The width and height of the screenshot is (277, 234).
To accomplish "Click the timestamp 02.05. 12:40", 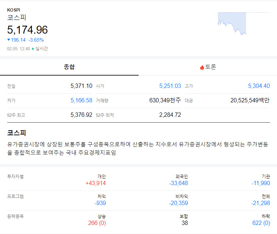I will click(18, 49).
